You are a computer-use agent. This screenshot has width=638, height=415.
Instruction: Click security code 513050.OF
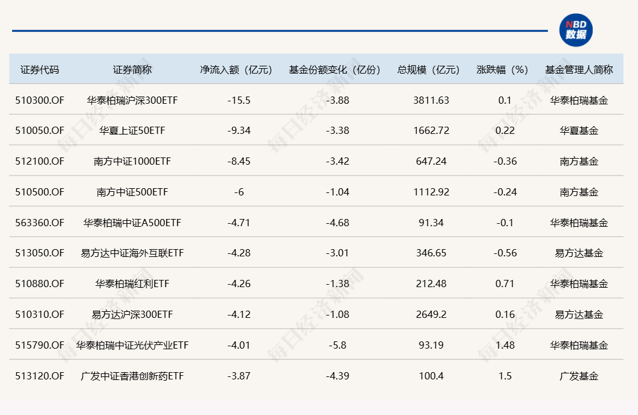click(x=40, y=253)
